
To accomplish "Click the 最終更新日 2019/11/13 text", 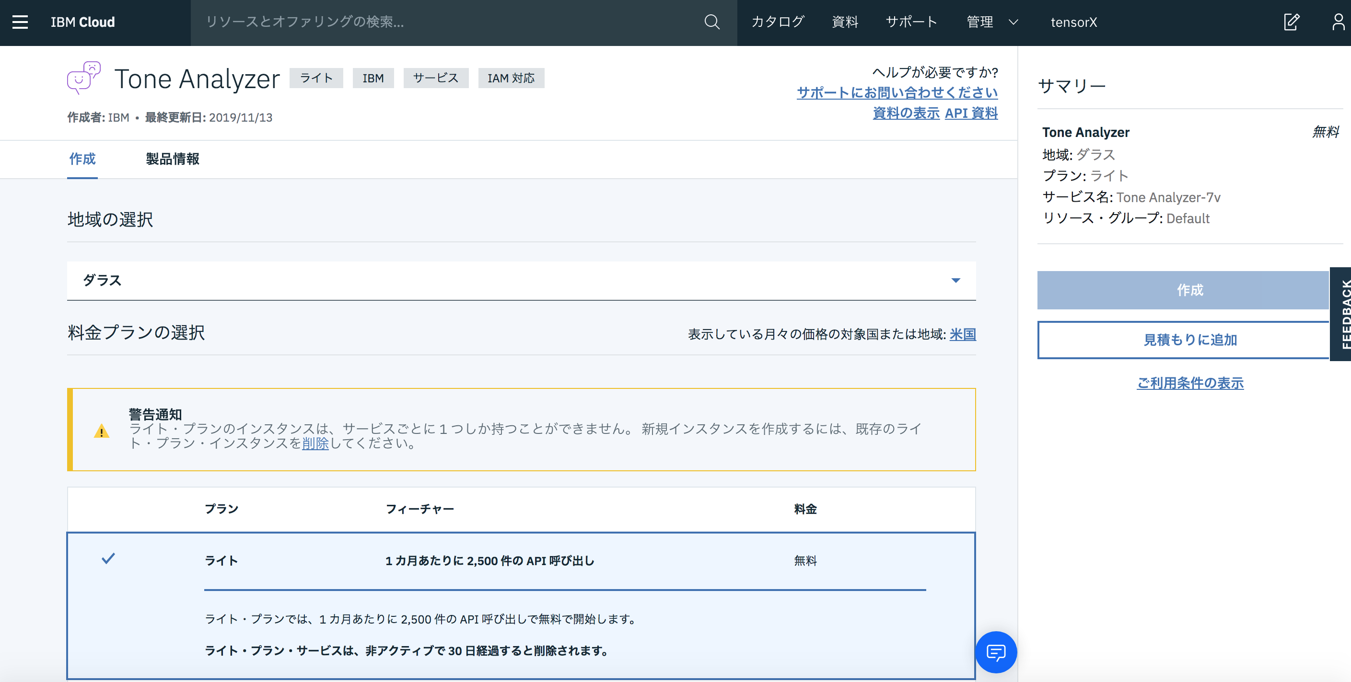I will [209, 117].
